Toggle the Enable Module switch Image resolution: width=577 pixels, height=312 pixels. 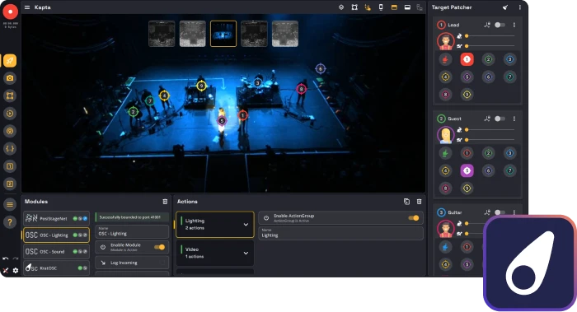pyautogui.click(x=160, y=247)
